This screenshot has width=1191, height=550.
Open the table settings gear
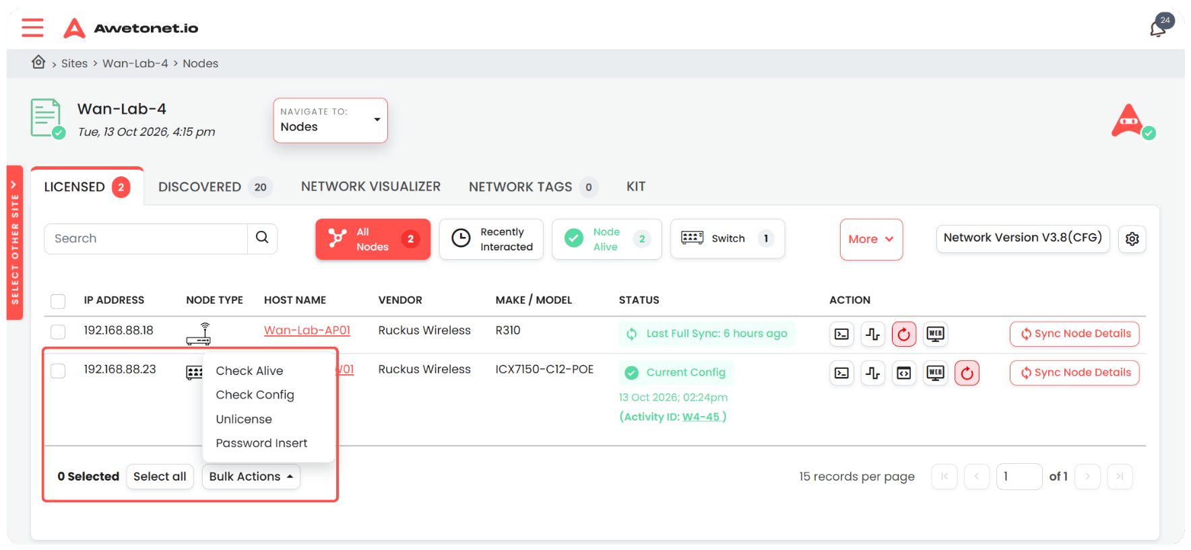[1132, 239]
